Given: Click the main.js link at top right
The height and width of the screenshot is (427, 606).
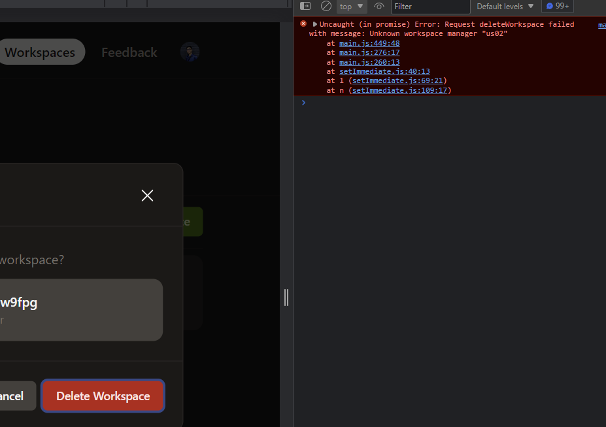Looking at the screenshot, I should click(601, 25).
